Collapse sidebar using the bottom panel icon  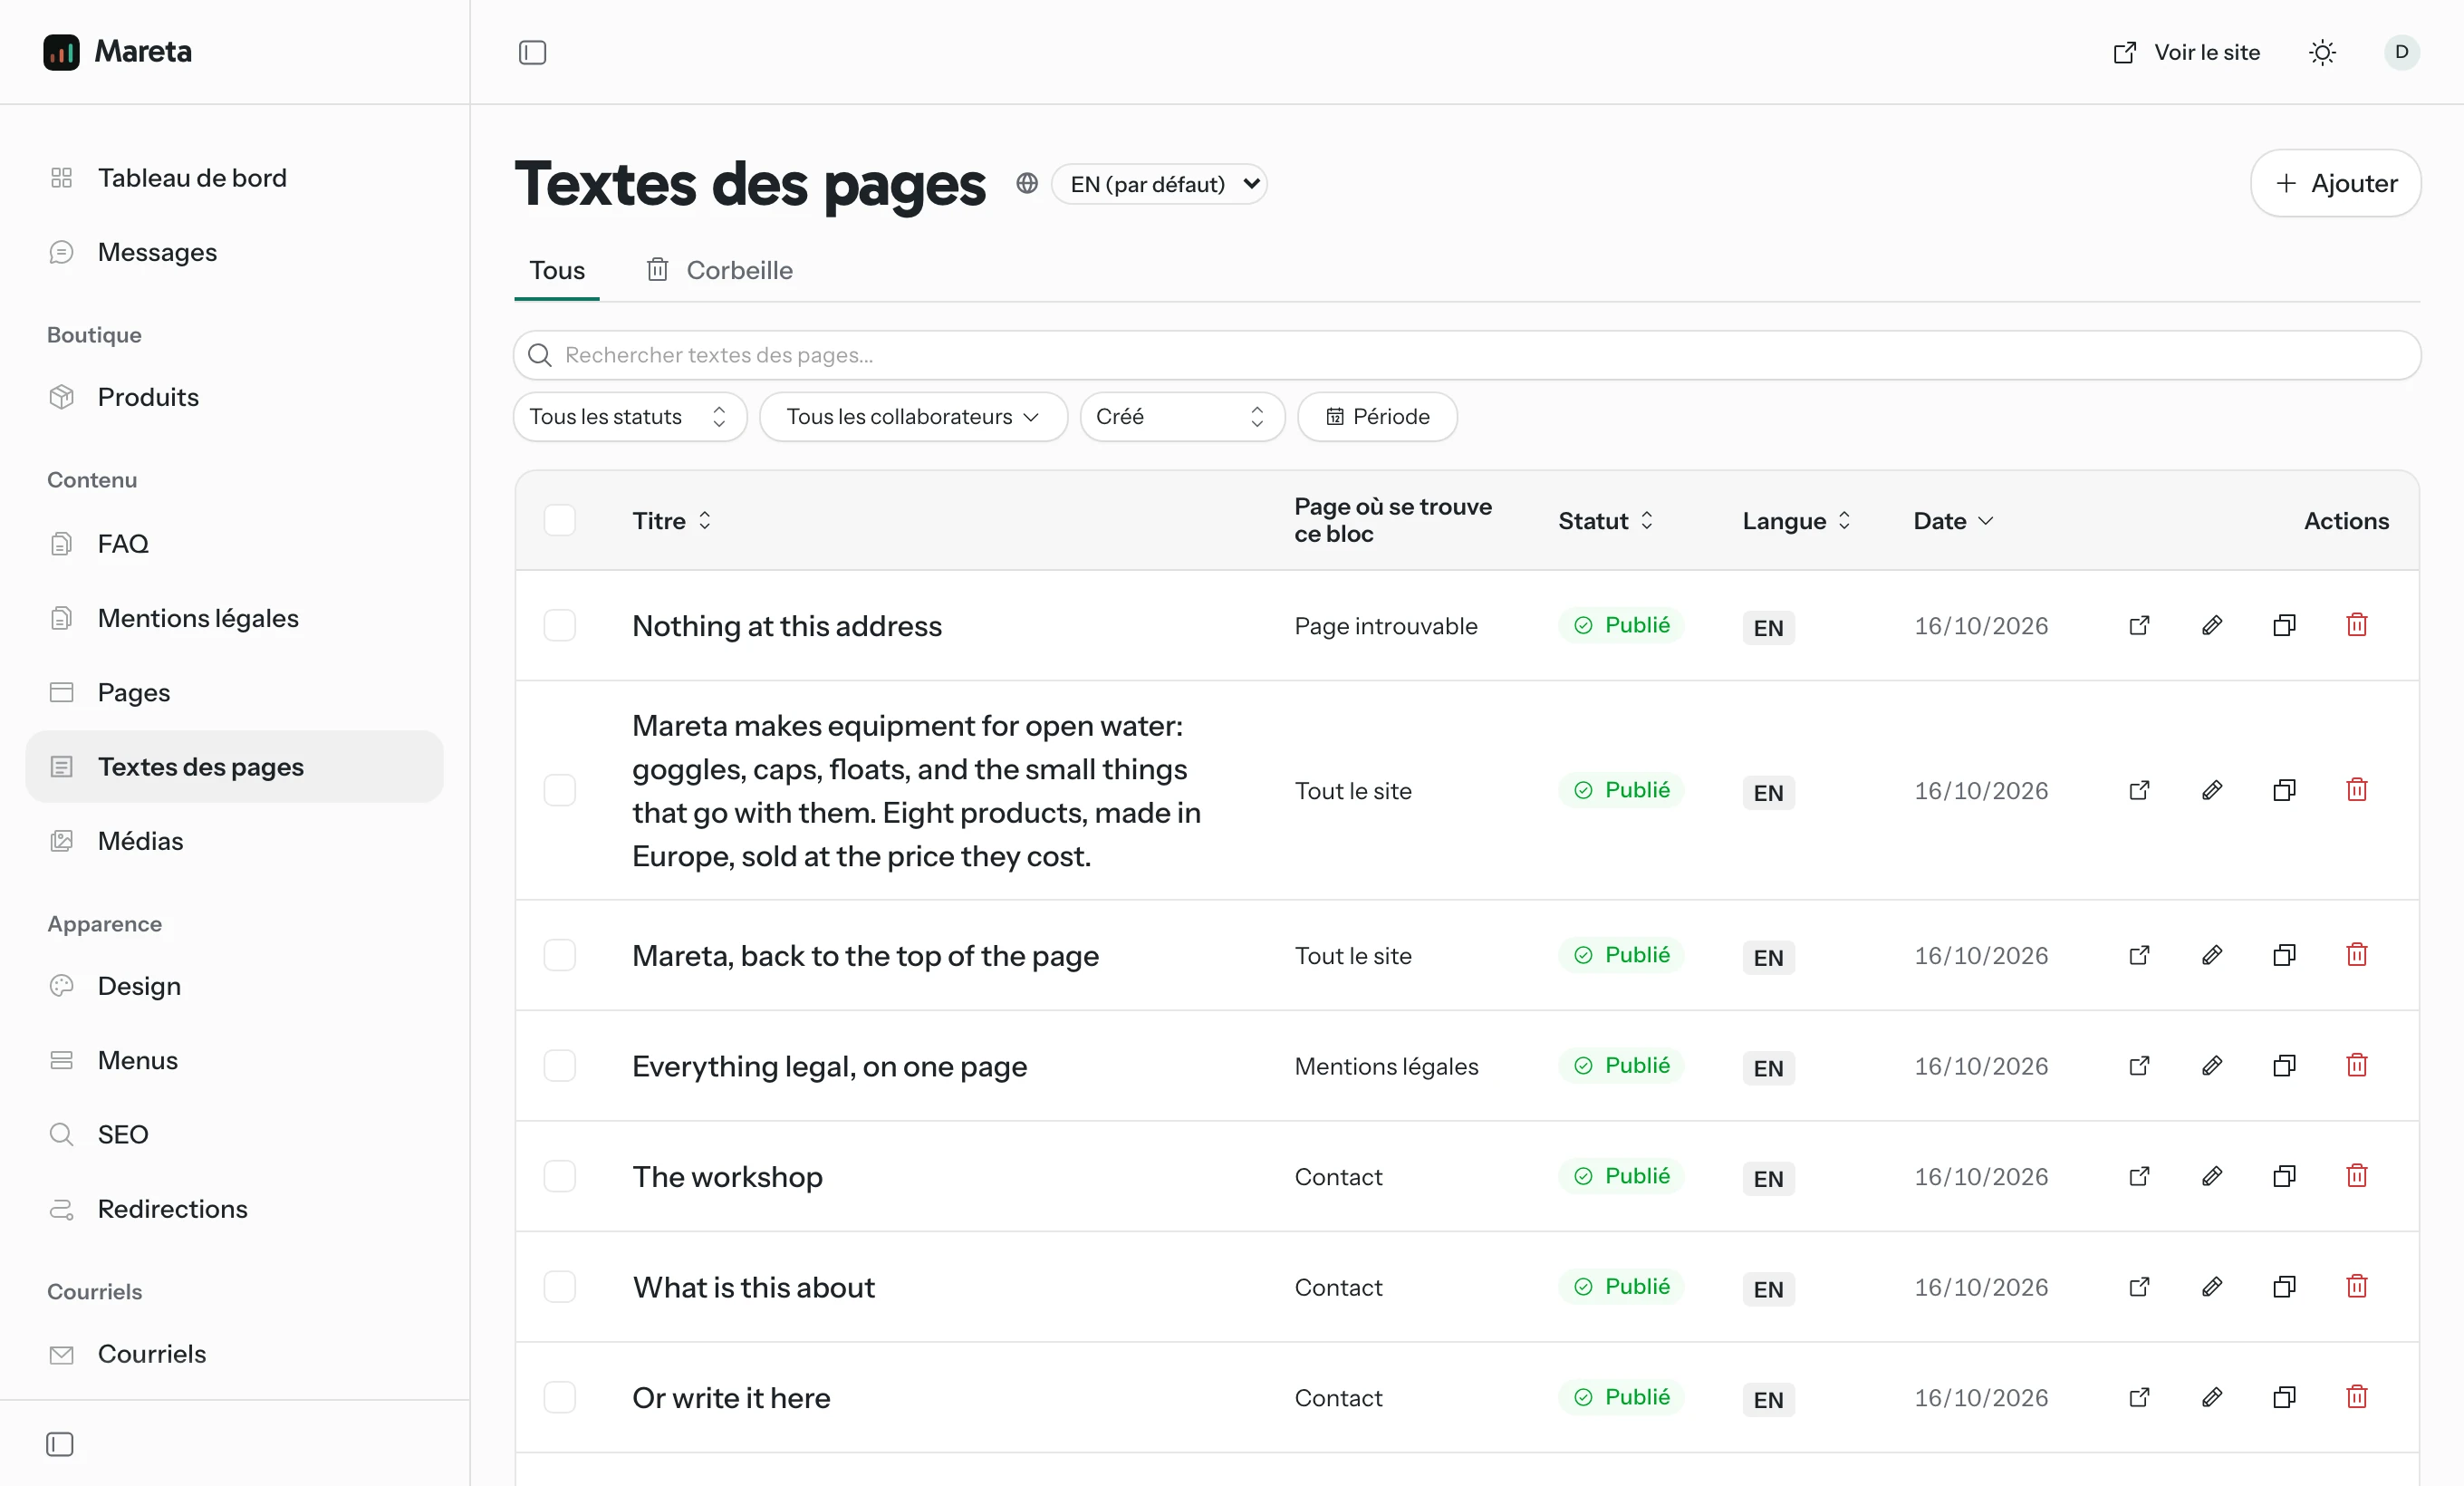[60, 1444]
